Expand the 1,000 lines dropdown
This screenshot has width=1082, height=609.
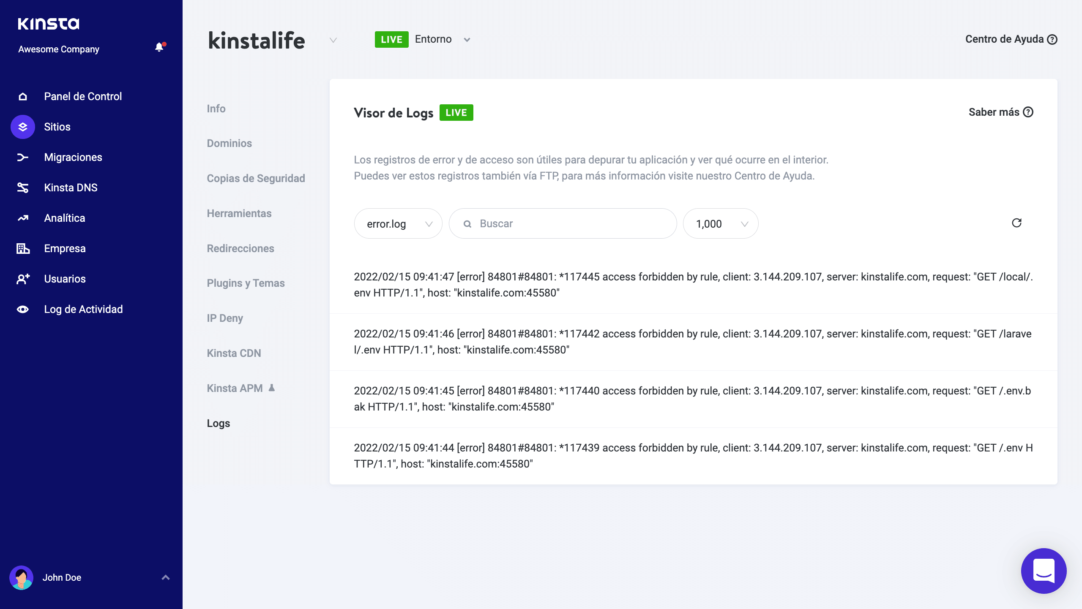[721, 223]
